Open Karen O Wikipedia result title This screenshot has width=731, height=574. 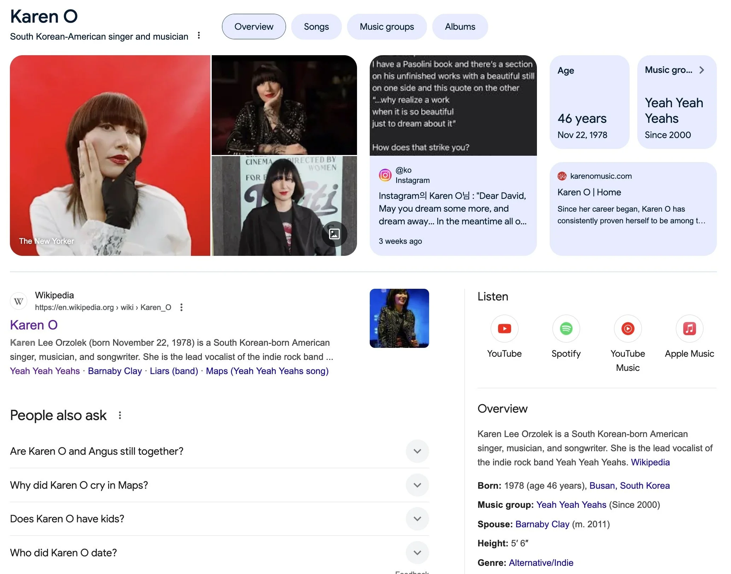(34, 325)
